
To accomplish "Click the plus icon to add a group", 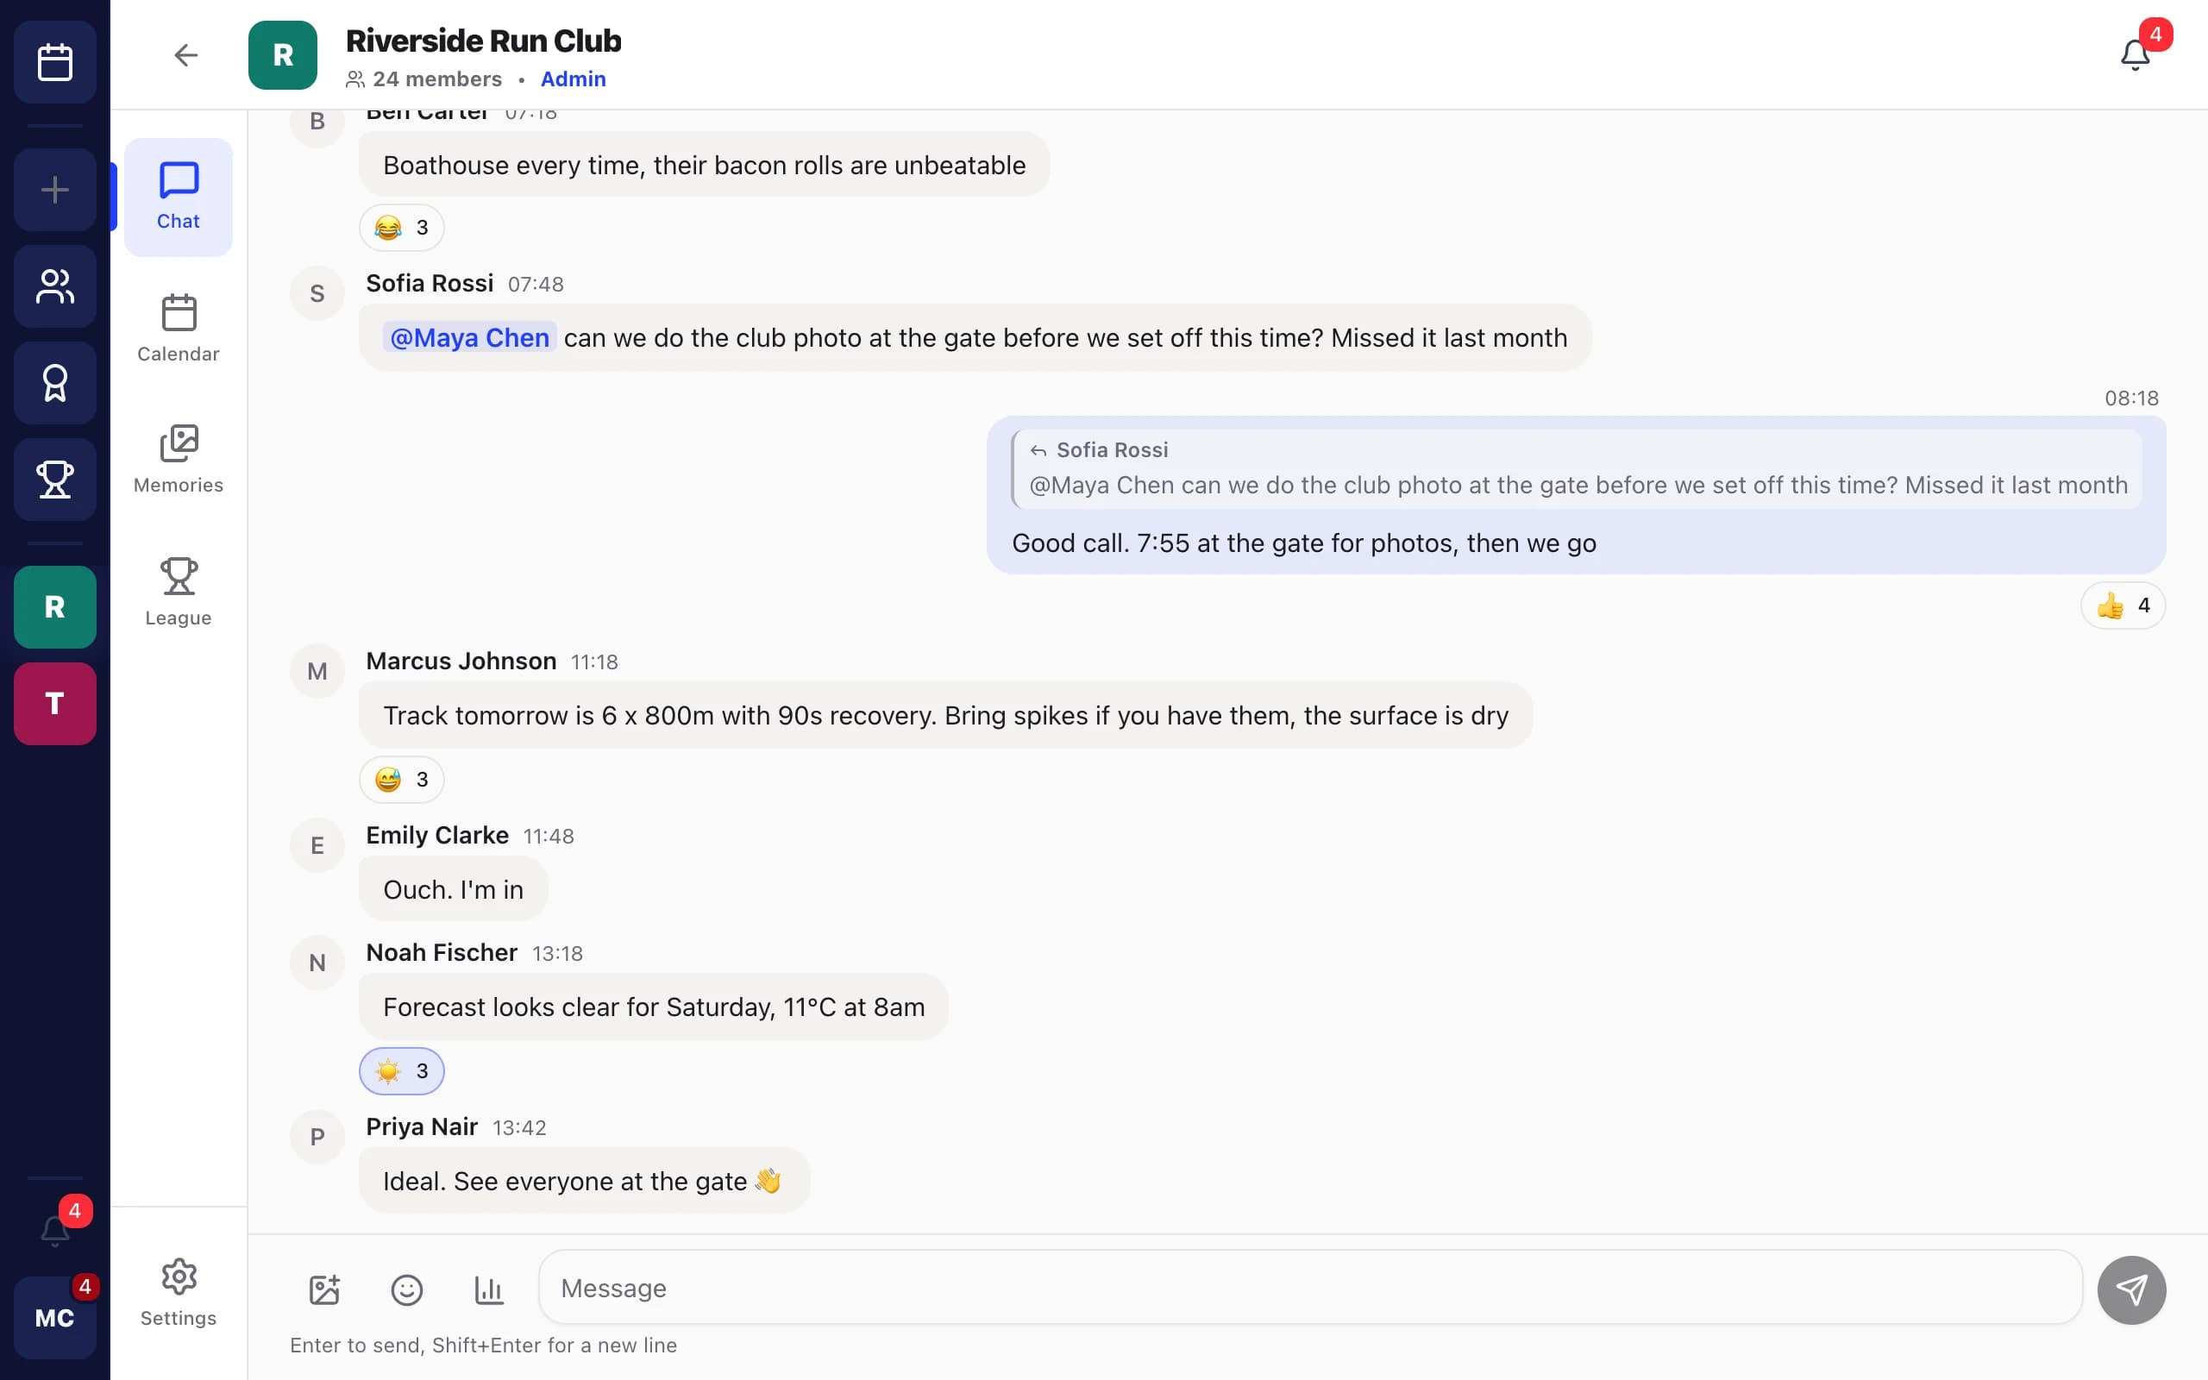I will 54,190.
